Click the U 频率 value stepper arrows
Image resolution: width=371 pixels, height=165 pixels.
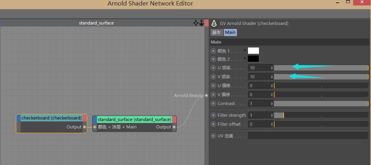pos(272,68)
